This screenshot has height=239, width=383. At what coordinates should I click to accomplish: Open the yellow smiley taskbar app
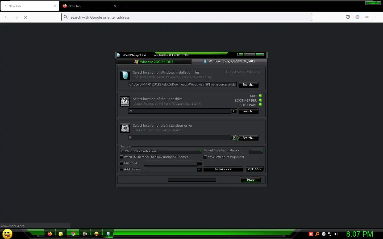click(96, 234)
